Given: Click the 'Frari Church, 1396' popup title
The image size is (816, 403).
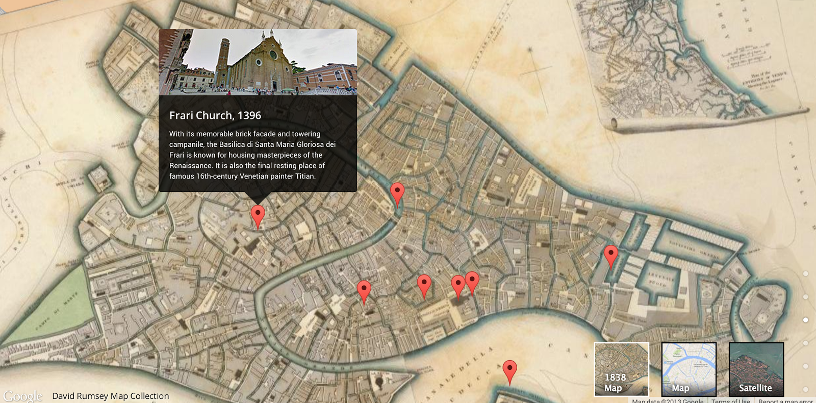Looking at the screenshot, I should (x=215, y=115).
